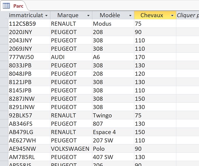This screenshot has height=166, width=199.
Task: Click chevaux 150 in the 8287JNW row
Action: point(155,99)
